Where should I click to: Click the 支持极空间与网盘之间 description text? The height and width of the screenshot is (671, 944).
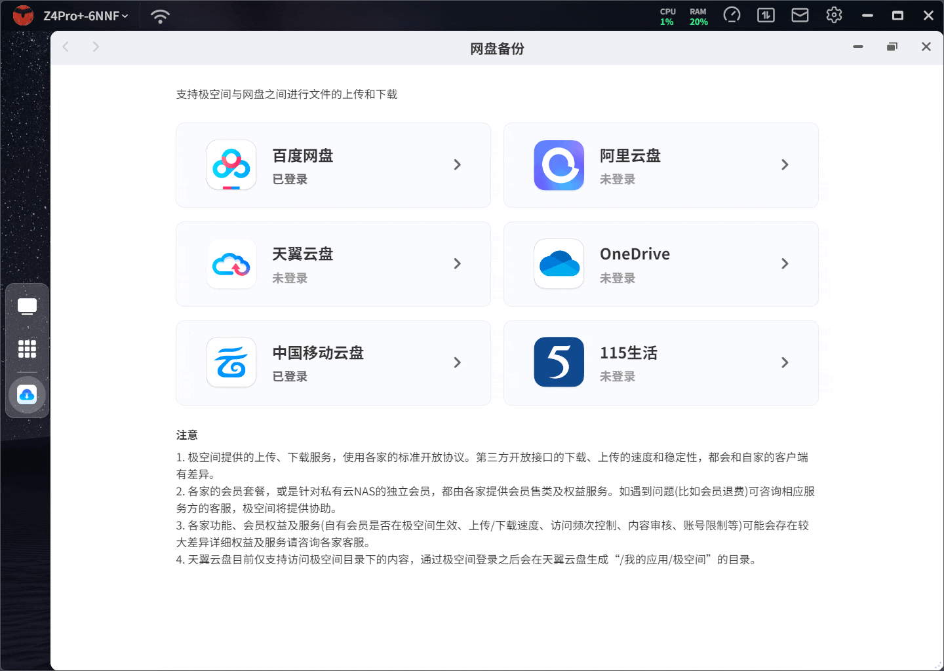coord(286,94)
